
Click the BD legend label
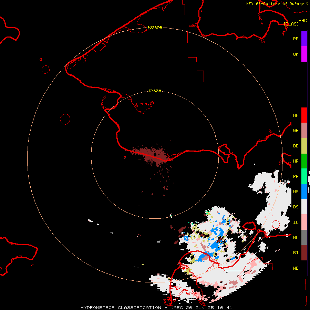point(296,146)
